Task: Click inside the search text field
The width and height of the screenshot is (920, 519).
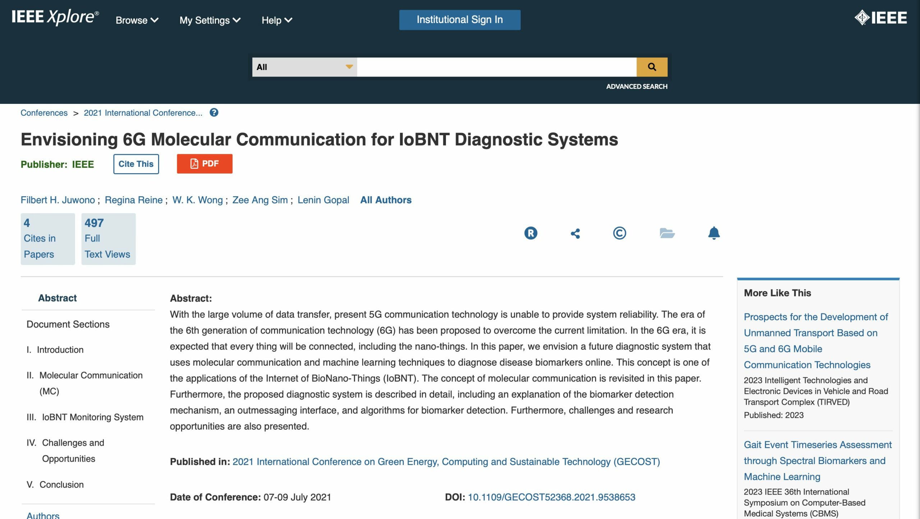Action: click(x=497, y=67)
